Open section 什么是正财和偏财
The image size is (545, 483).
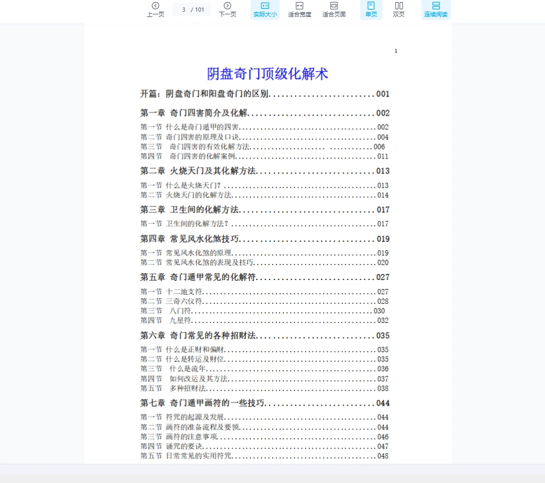point(264,349)
